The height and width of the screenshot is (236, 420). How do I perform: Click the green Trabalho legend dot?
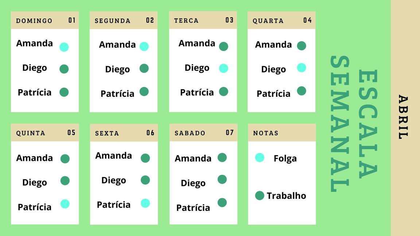(260, 196)
